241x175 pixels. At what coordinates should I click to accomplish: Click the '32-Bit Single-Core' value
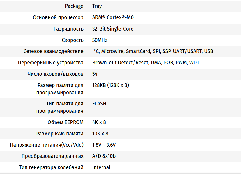tap(113, 29)
